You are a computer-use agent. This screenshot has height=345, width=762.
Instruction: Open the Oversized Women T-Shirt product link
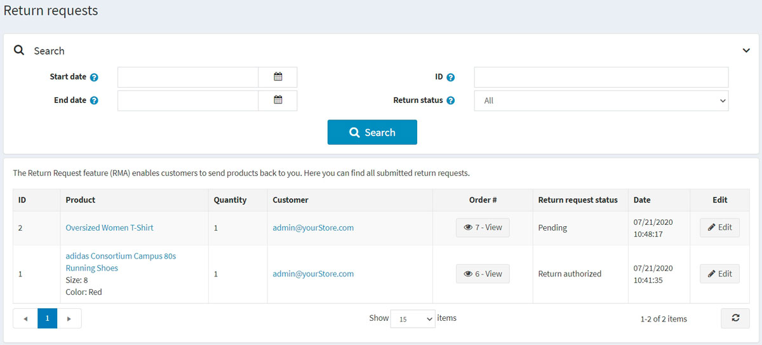[109, 227]
